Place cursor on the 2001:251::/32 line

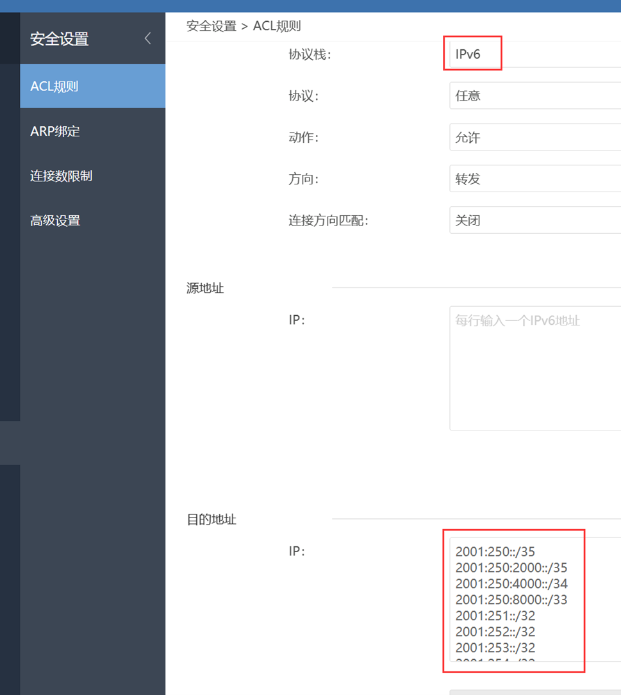(495, 616)
